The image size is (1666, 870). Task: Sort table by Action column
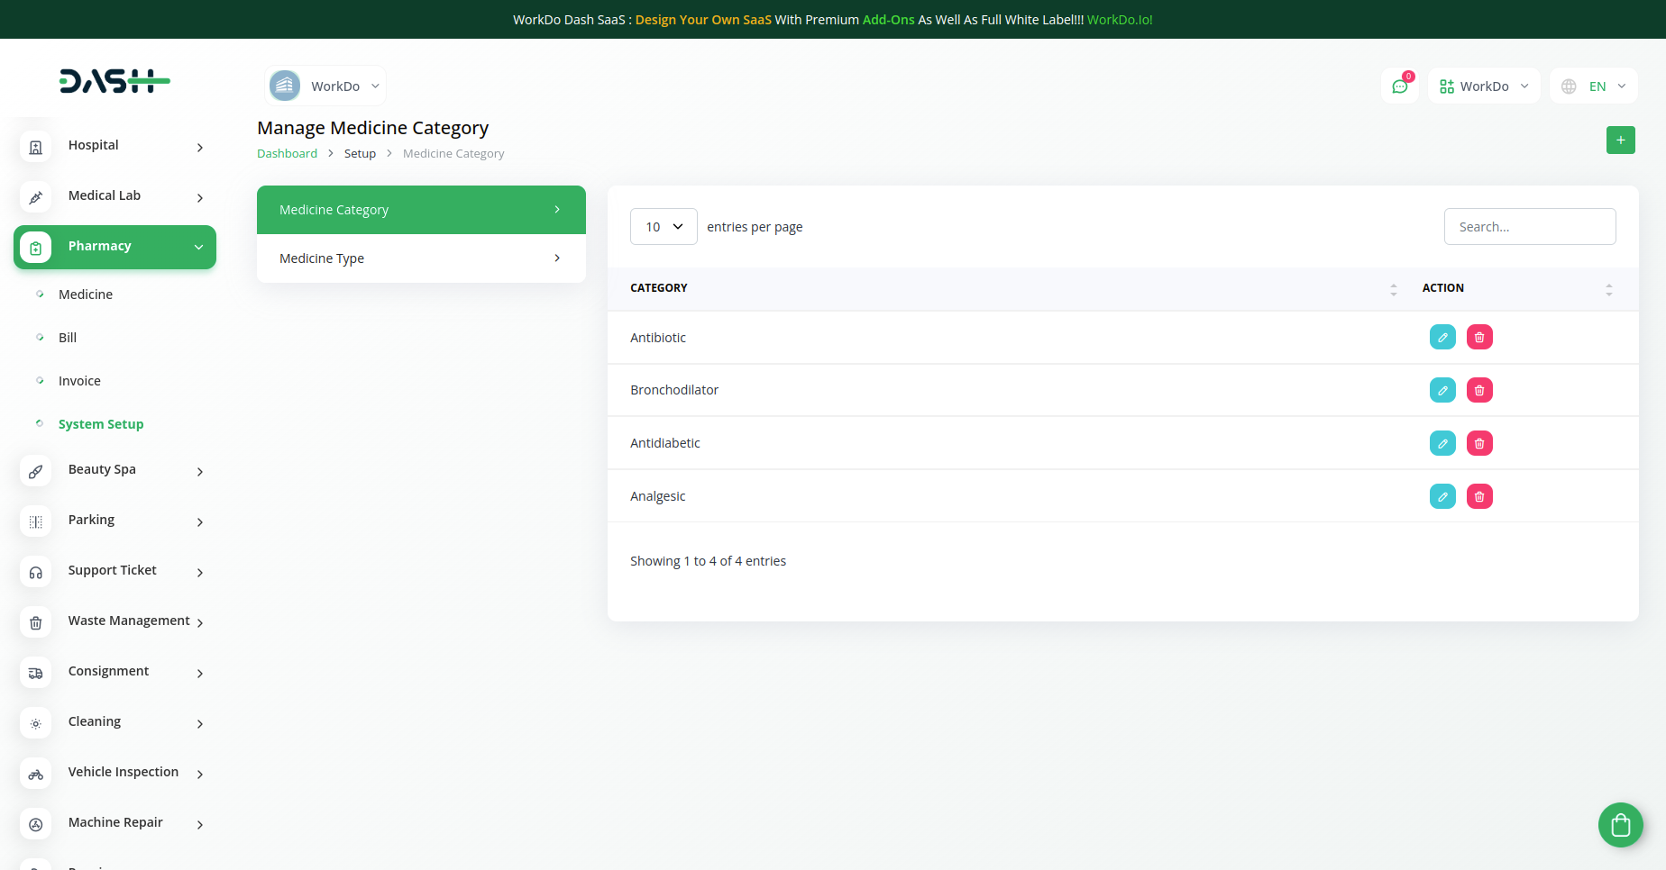1608,289
